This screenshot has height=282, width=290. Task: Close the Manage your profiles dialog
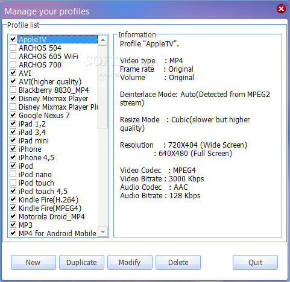[x=281, y=9]
